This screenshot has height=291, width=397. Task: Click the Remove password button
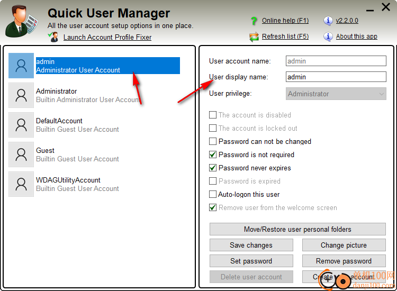(x=344, y=261)
